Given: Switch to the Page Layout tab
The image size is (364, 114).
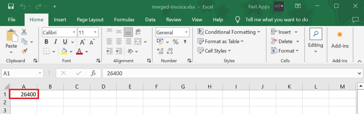Looking at the screenshot, I should point(90,20).
